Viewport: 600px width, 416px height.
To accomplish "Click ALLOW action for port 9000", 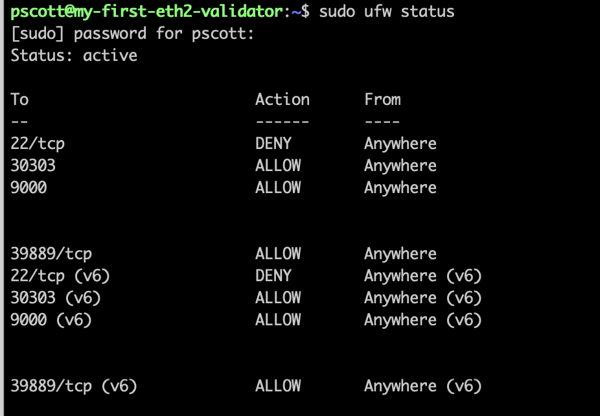I will point(278,187).
